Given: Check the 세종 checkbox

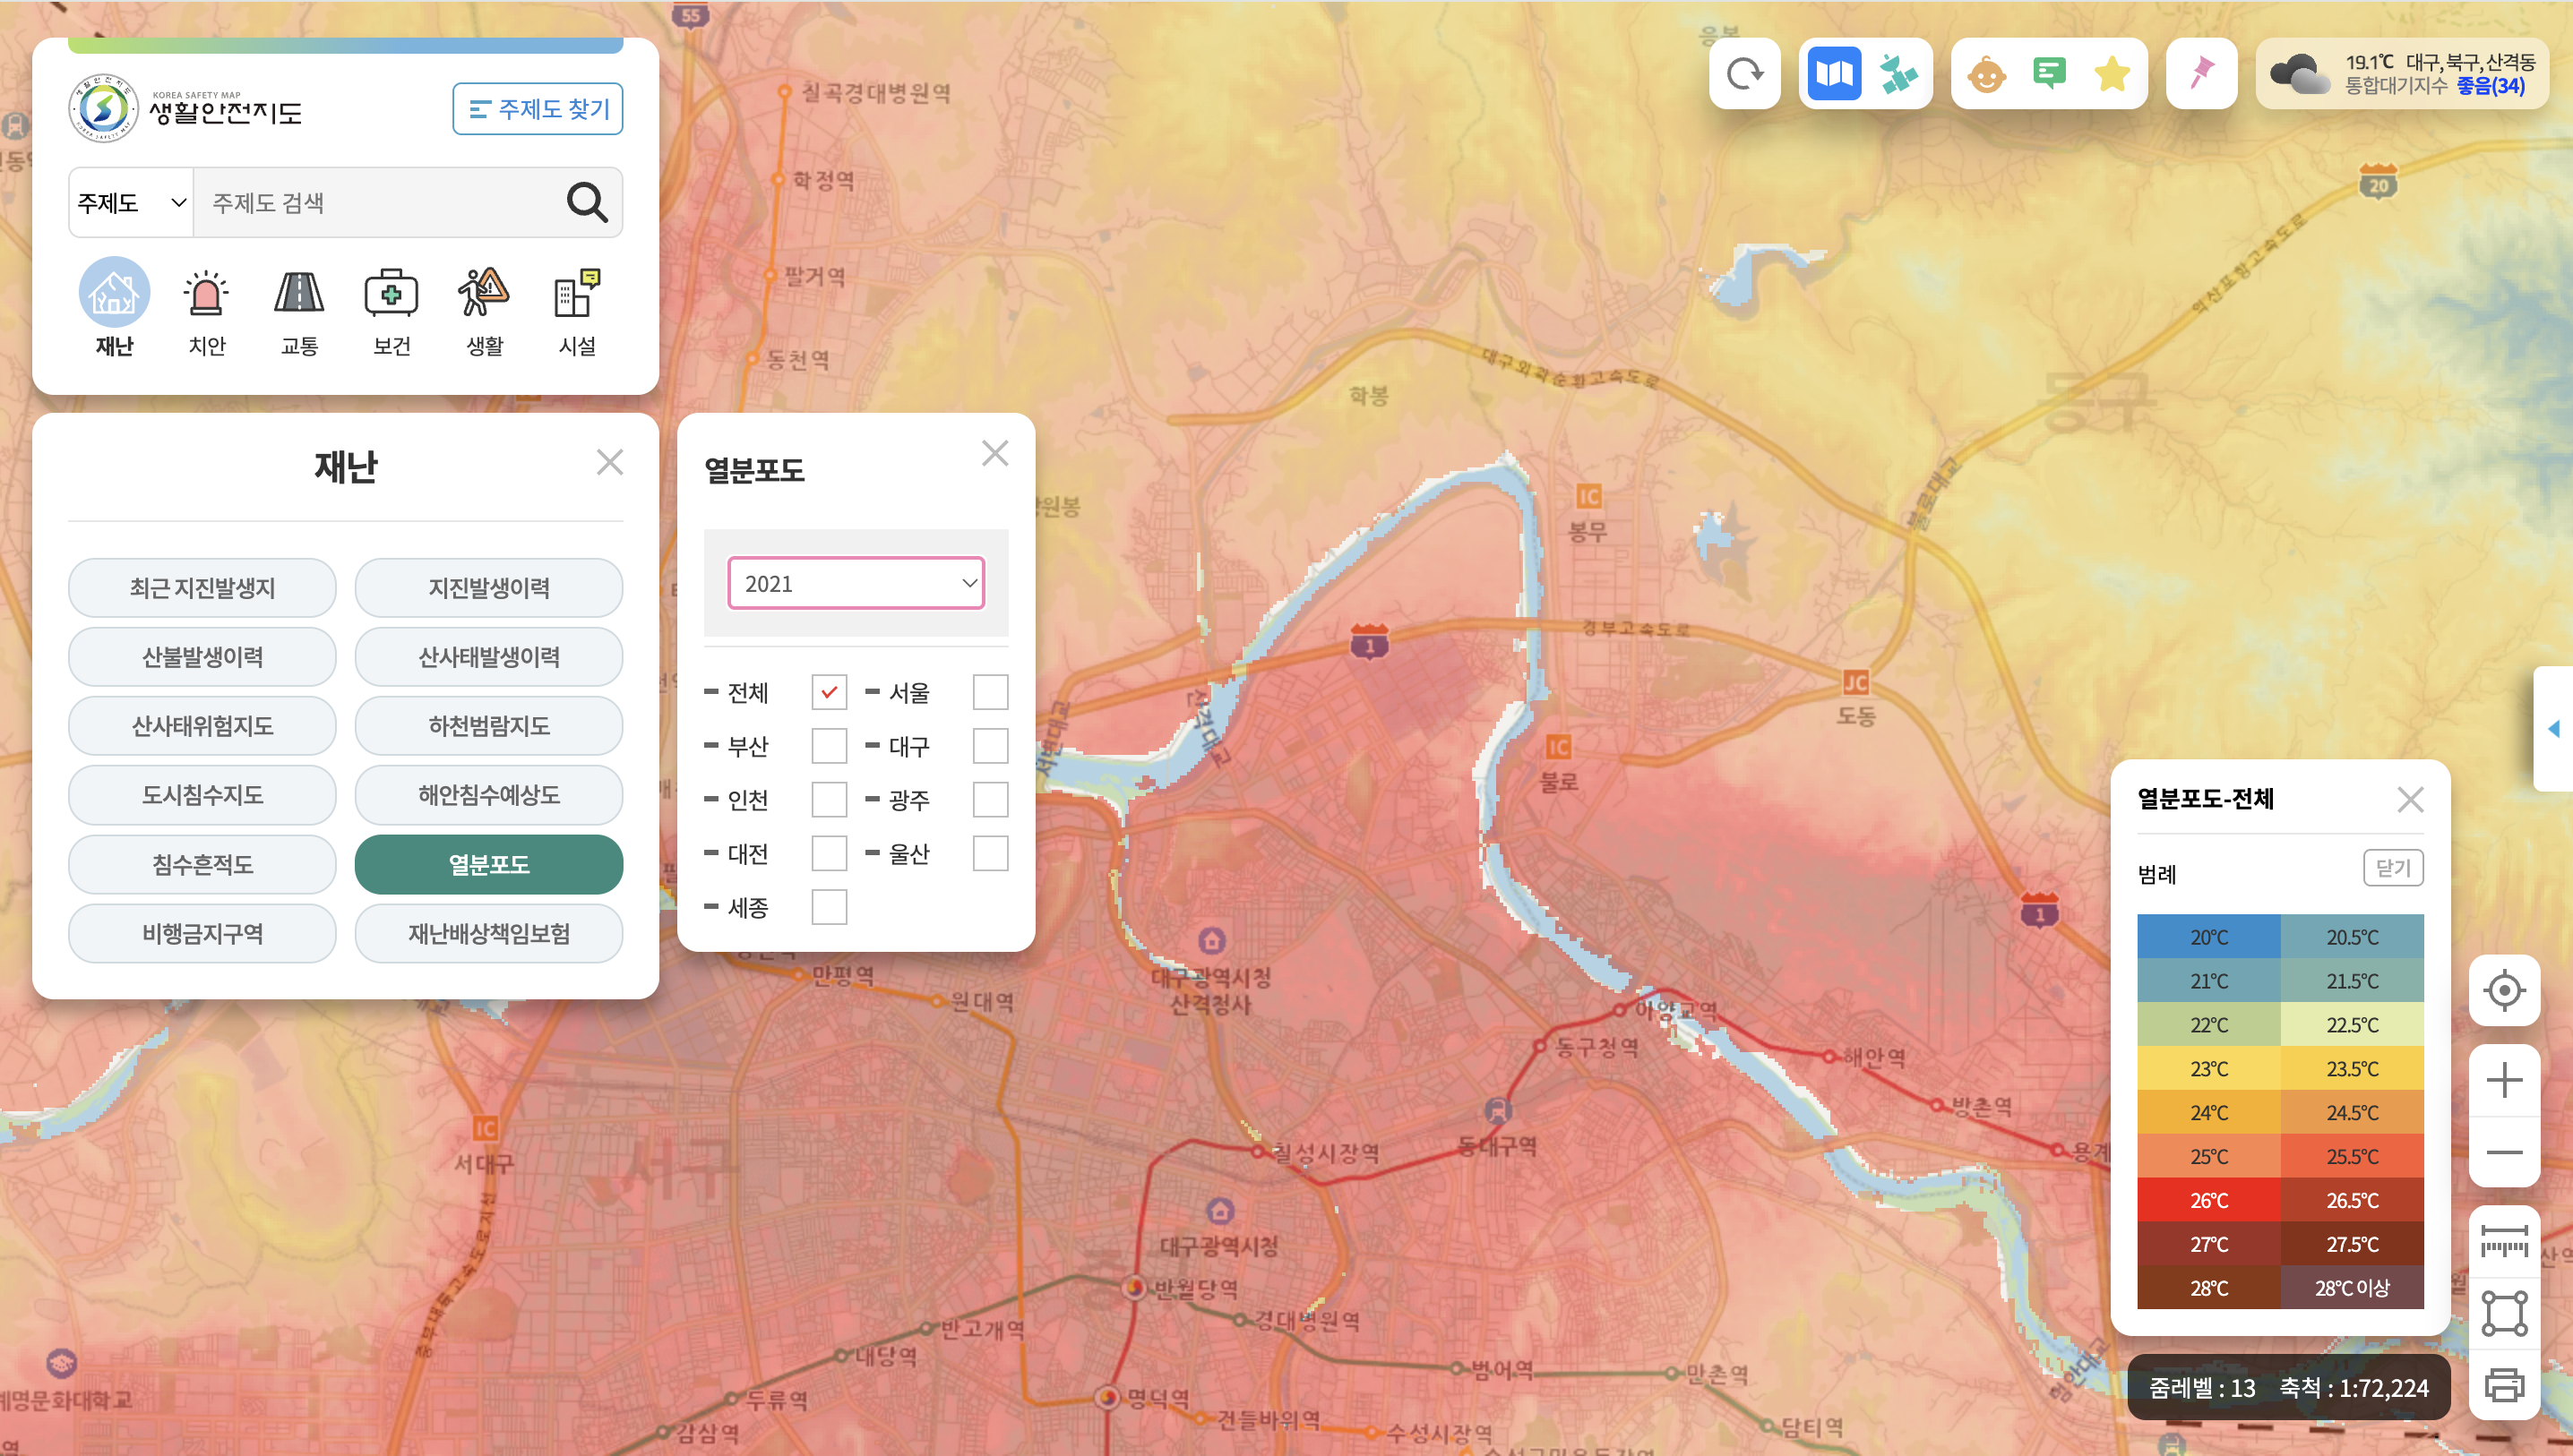Looking at the screenshot, I should click(x=829, y=908).
